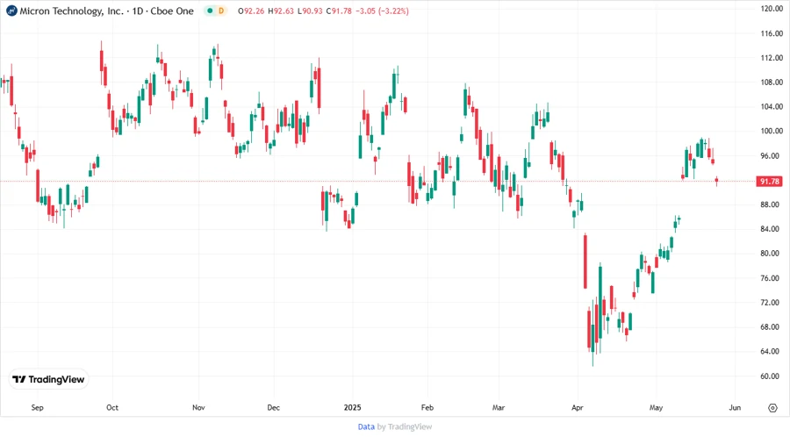The image size is (790, 437).
Task: Click the Micron Technology logo icon
Action: point(11,11)
